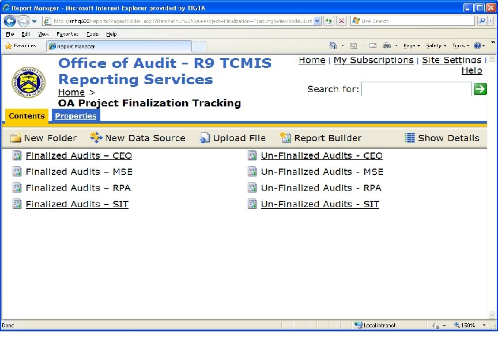Focus the Live Search box

[413, 21]
